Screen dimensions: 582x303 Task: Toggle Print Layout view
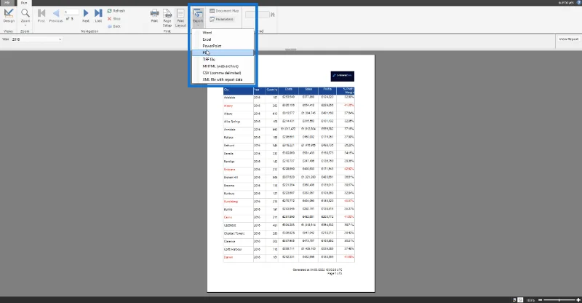[x=180, y=17]
